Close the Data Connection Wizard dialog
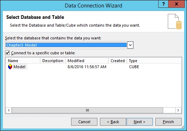 176,4
